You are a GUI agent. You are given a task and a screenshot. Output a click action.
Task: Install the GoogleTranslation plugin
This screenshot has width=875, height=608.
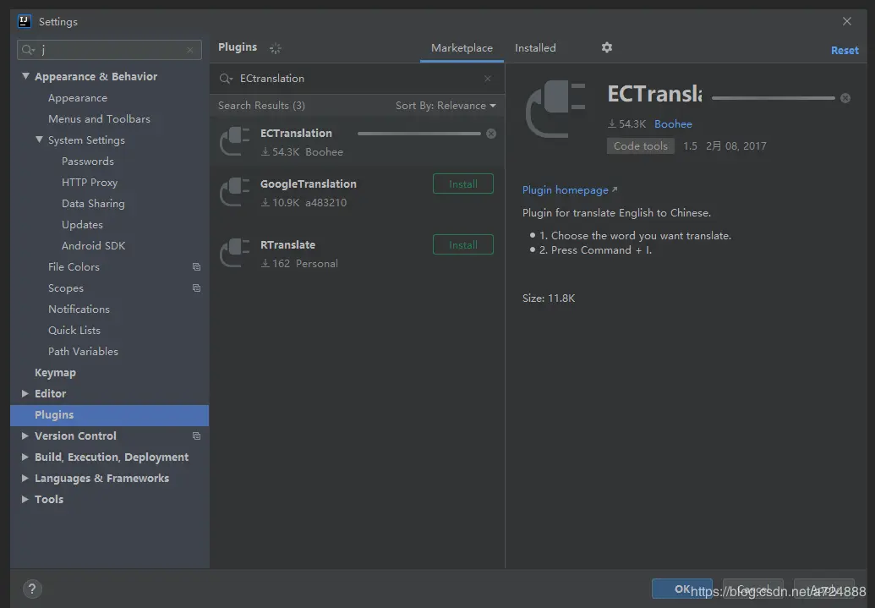pos(463,184)
